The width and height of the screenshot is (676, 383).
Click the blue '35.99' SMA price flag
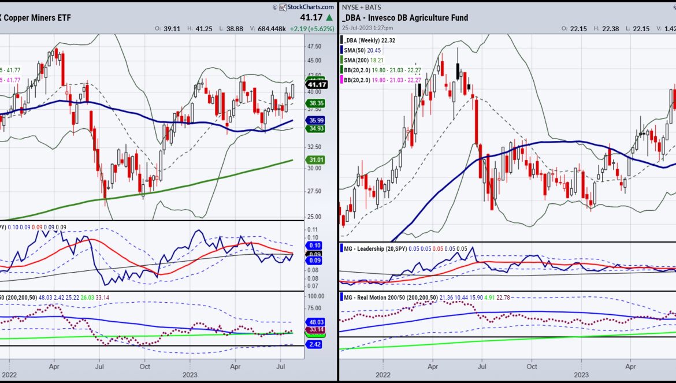coord(316,121)
